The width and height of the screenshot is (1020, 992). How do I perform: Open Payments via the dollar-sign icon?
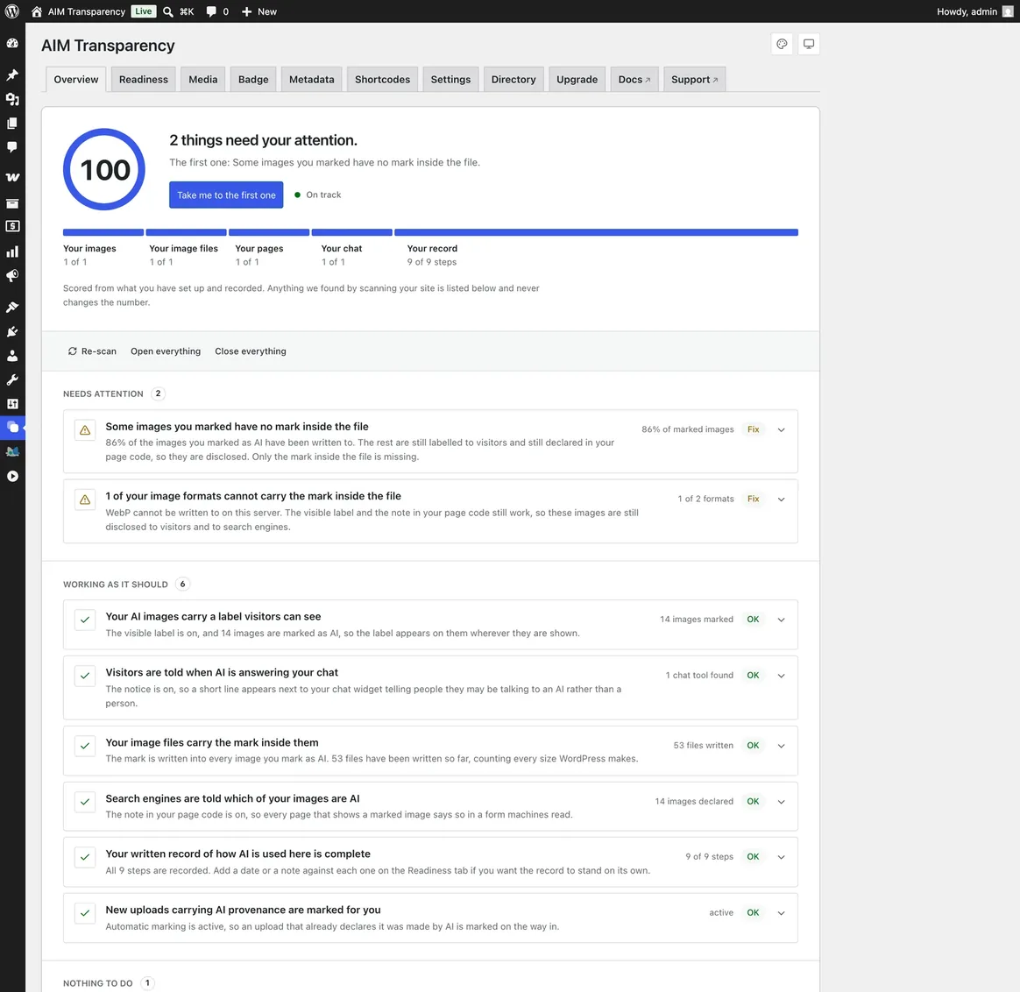12,226
